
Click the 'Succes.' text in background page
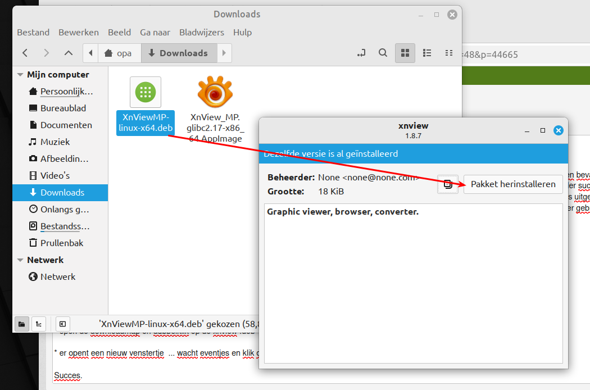(68, 376)
